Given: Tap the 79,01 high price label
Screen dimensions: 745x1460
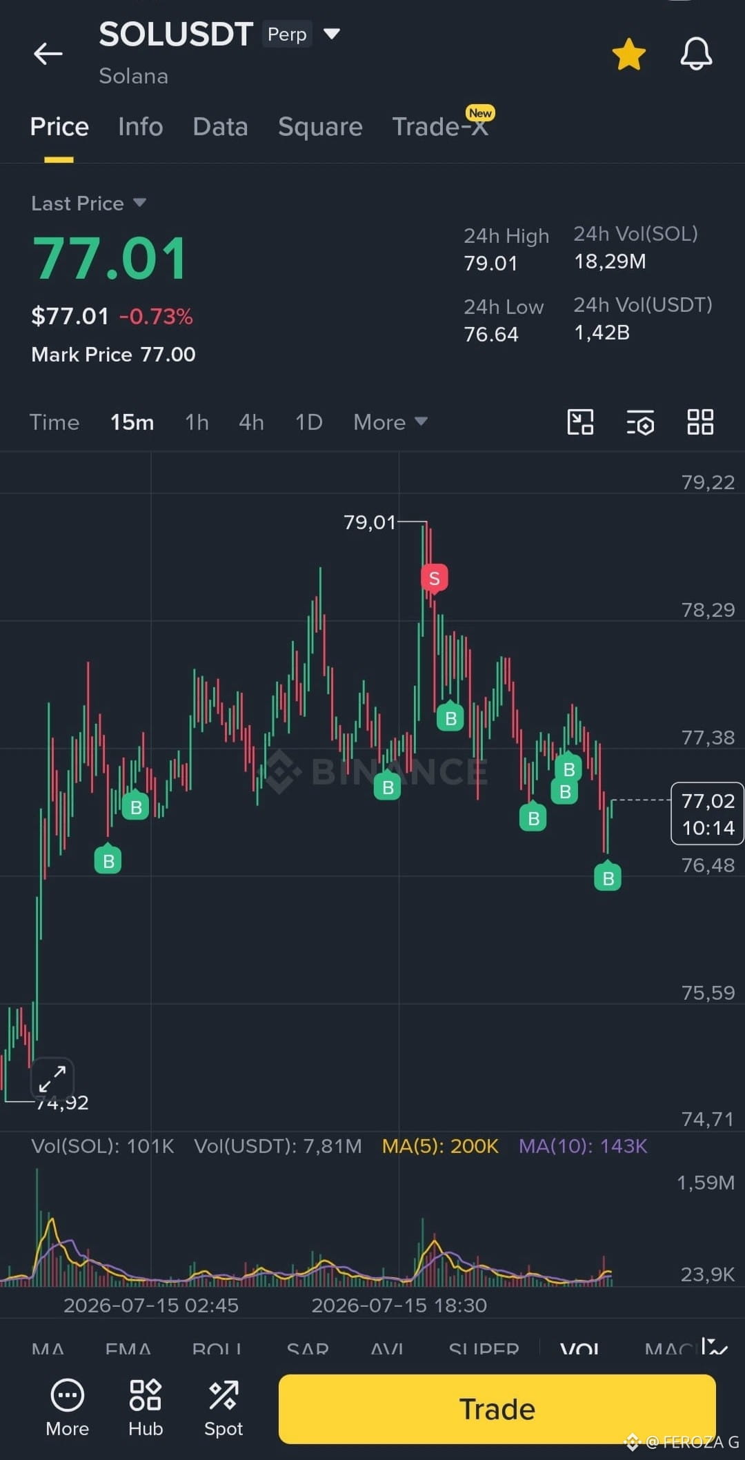Looking at the screenshot, I should (370, 522).
